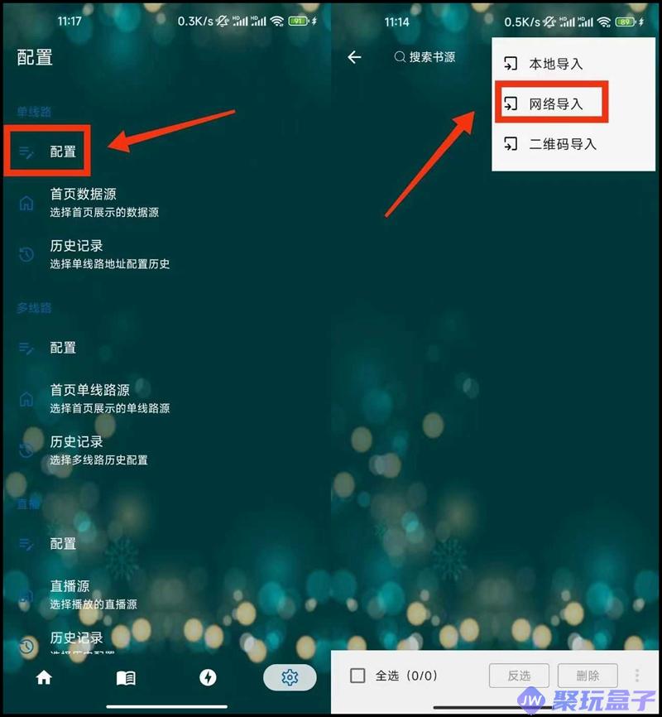Open 配置 under the 多线路 section

(x=63, y=348)
